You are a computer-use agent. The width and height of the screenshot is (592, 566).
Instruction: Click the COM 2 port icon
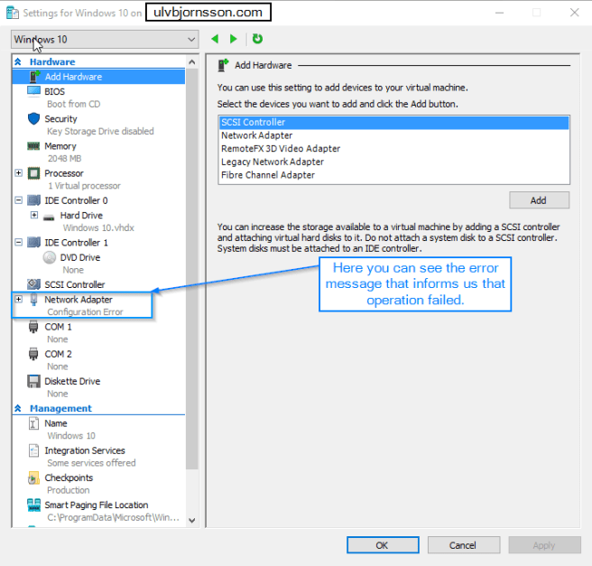click(x=33, y=354)
